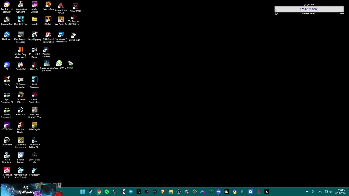Select the CurseForge desktop shortcut

click(74, 37)
